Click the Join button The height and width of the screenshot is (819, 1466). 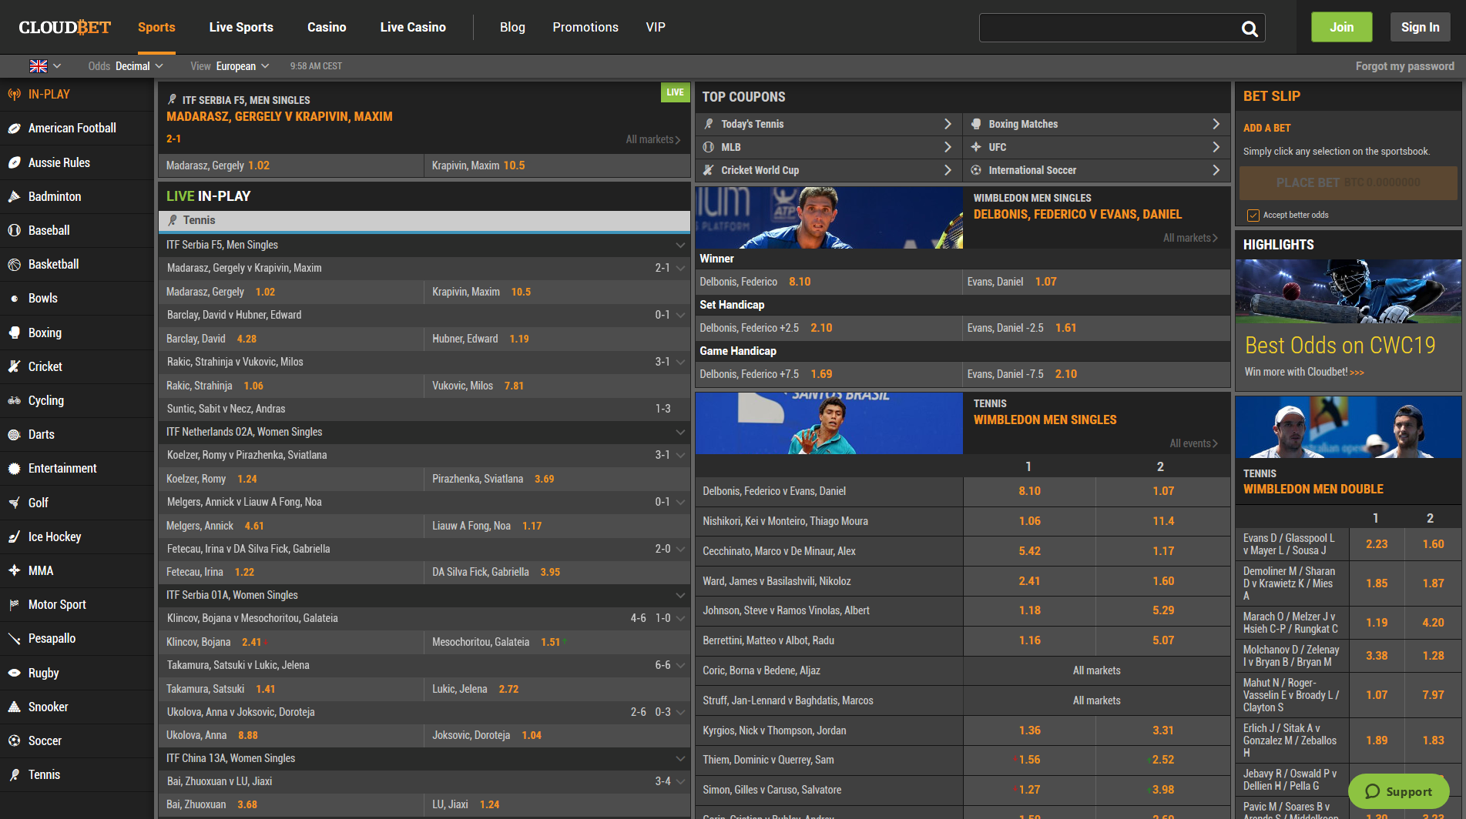point(1342,27)
